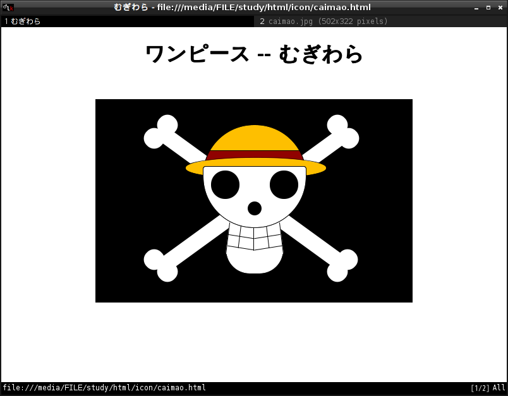
Task: Click the All scroll indicator in status bar
Action: pos(499,388)
